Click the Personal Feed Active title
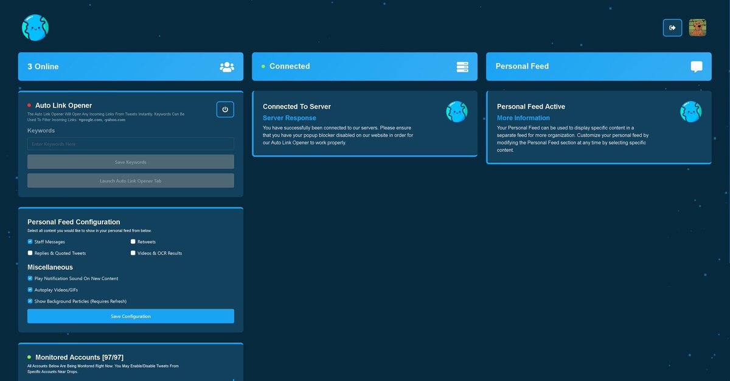The image size is (730, 381). pos(531,106)
